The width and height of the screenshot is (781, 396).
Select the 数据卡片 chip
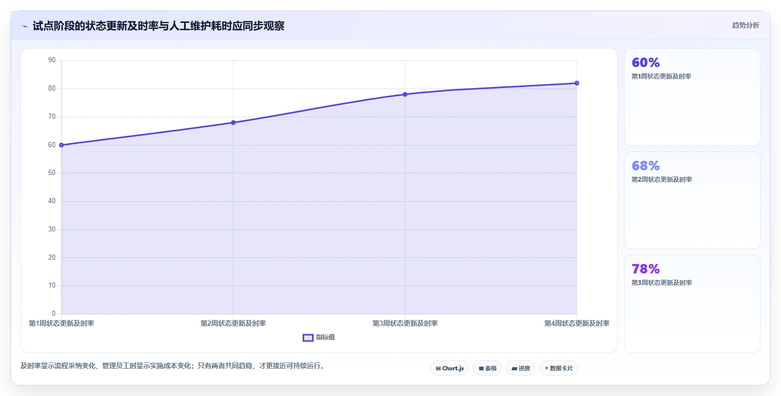(559, 368)
